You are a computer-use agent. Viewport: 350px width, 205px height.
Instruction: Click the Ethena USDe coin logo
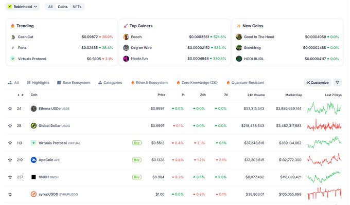(x=33, y=108)
